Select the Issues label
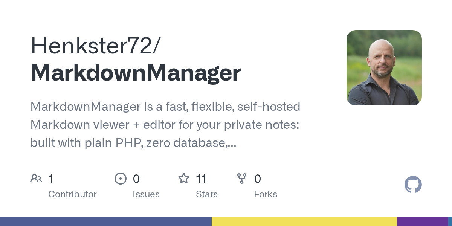 [146, 194]
